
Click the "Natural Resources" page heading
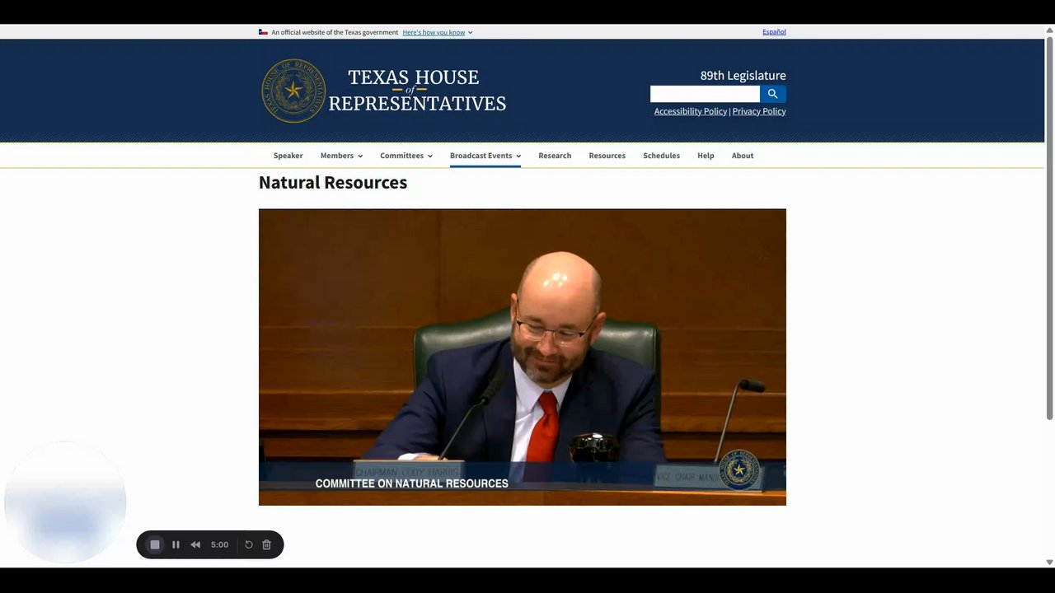click(333, 183)
